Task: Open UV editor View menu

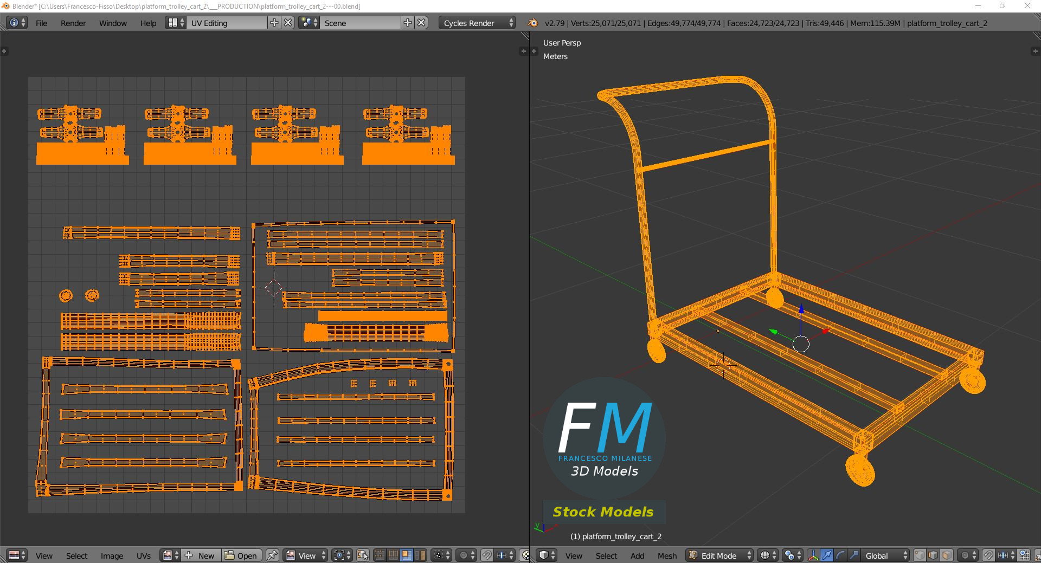Action: tap(44, 556)
